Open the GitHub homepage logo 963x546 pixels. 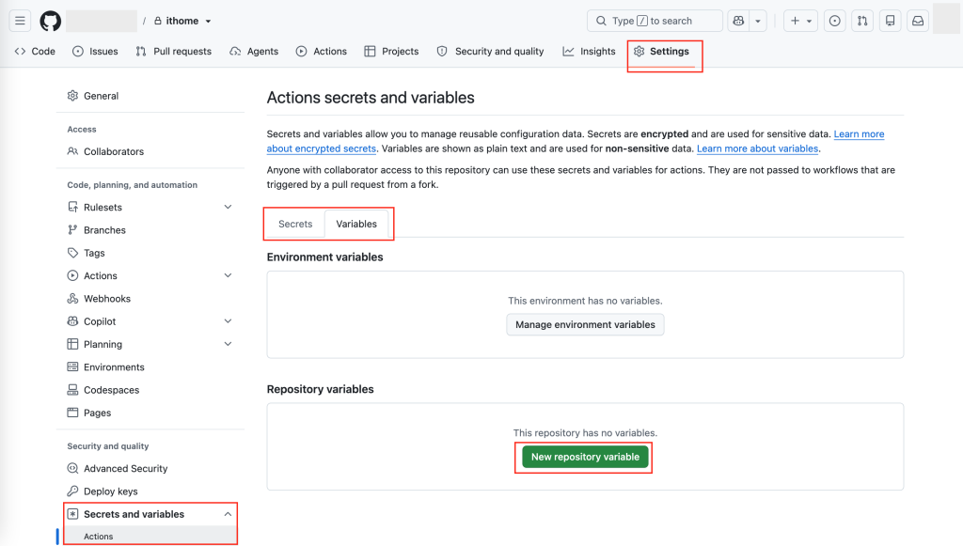[51, 21]
